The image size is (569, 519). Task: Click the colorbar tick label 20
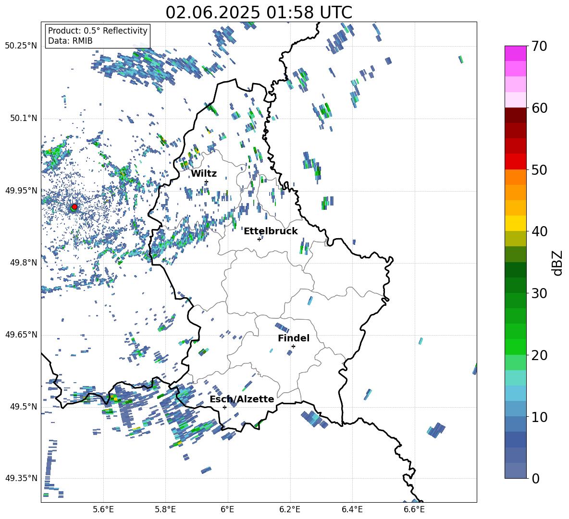(x=539, y=355)
